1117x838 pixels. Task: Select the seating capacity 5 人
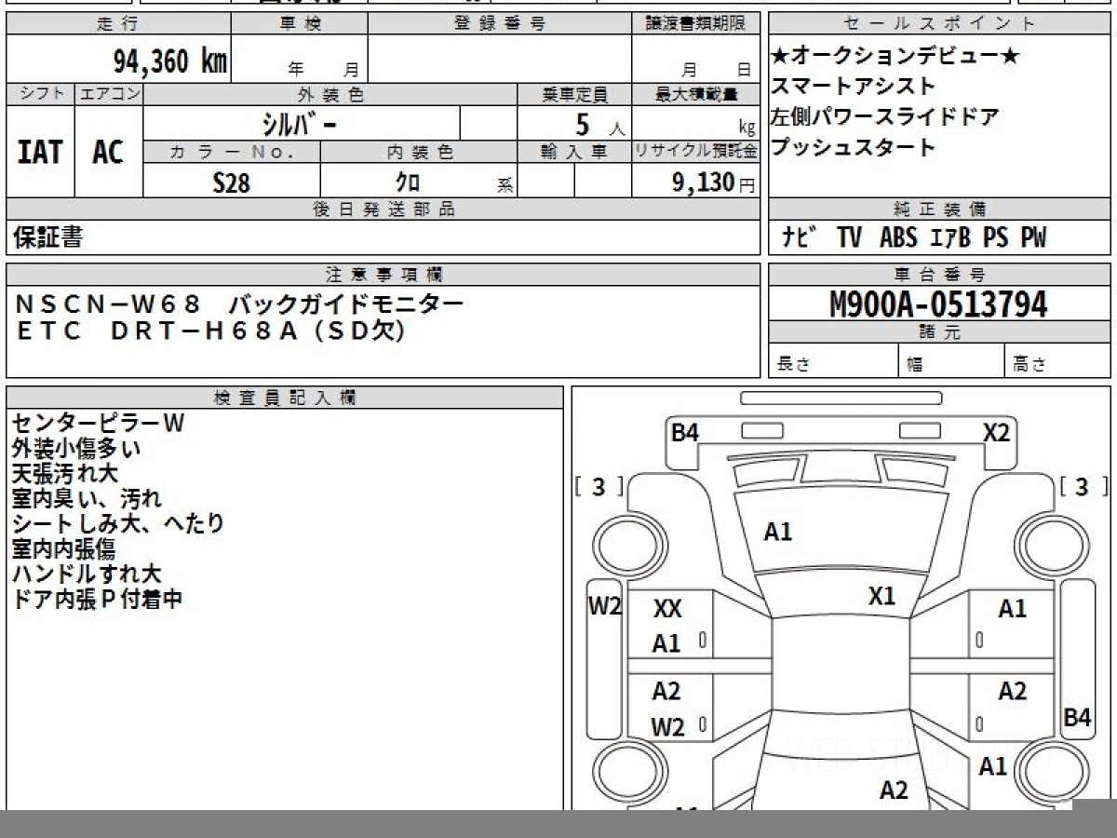pos(600,124)
